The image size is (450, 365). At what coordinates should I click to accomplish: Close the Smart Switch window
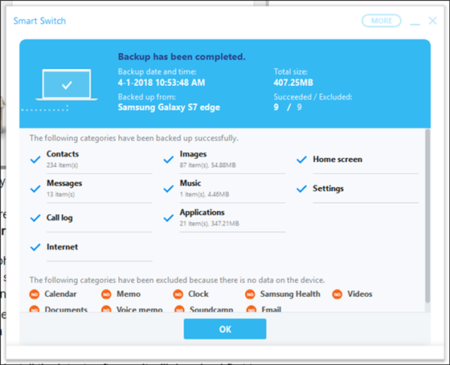(433, 21)
